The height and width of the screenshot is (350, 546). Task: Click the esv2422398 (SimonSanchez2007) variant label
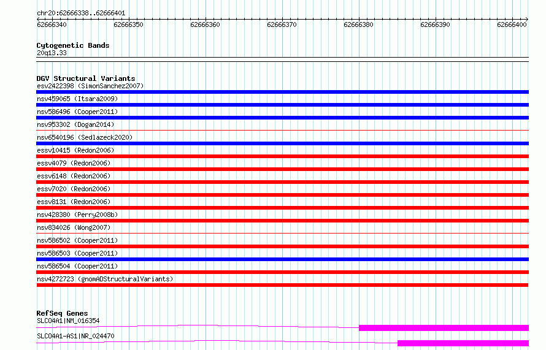tap(90, 86)
